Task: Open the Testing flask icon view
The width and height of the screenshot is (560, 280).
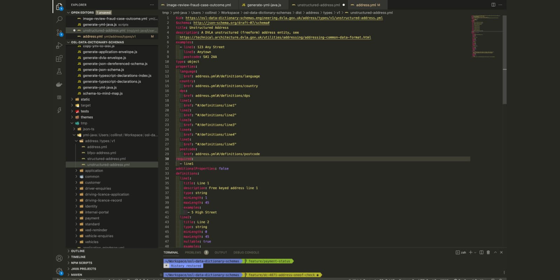Action: tap(59, 71)
